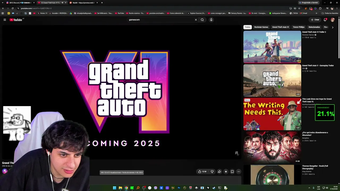The image size is (340, 191).
Task: Click the Crear button
Action: pyautogui.click(x=315, y=20)
